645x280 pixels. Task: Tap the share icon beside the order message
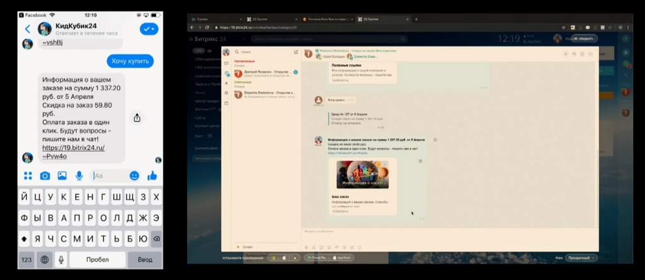point(137,118)
